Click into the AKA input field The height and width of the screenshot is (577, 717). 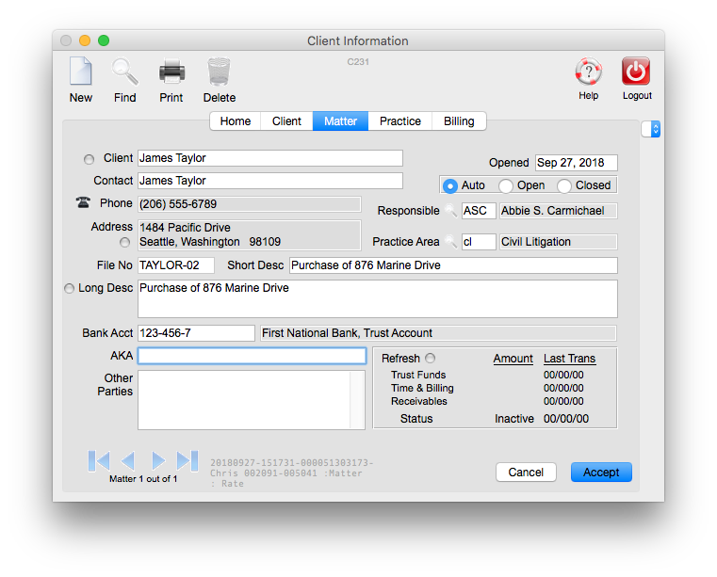(252, 356)
